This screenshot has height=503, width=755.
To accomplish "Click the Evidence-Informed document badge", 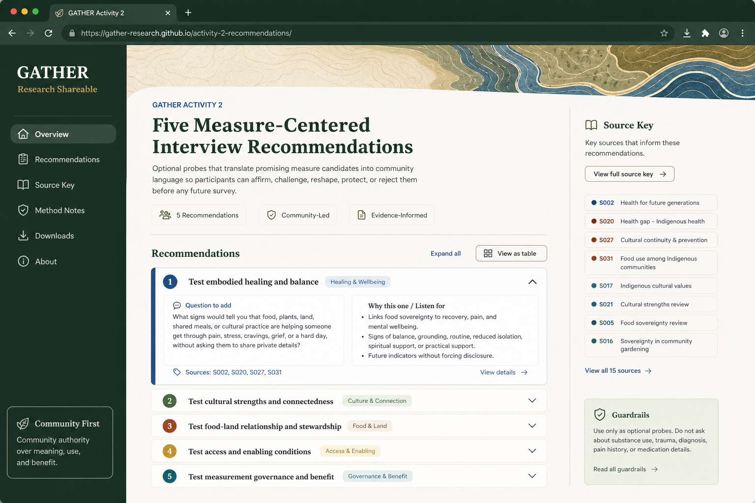I will pyautogui.click(x=392, y=215).
